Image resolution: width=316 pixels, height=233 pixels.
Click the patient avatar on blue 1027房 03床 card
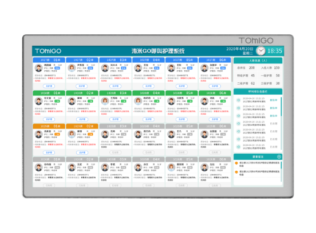coord(105,68)
